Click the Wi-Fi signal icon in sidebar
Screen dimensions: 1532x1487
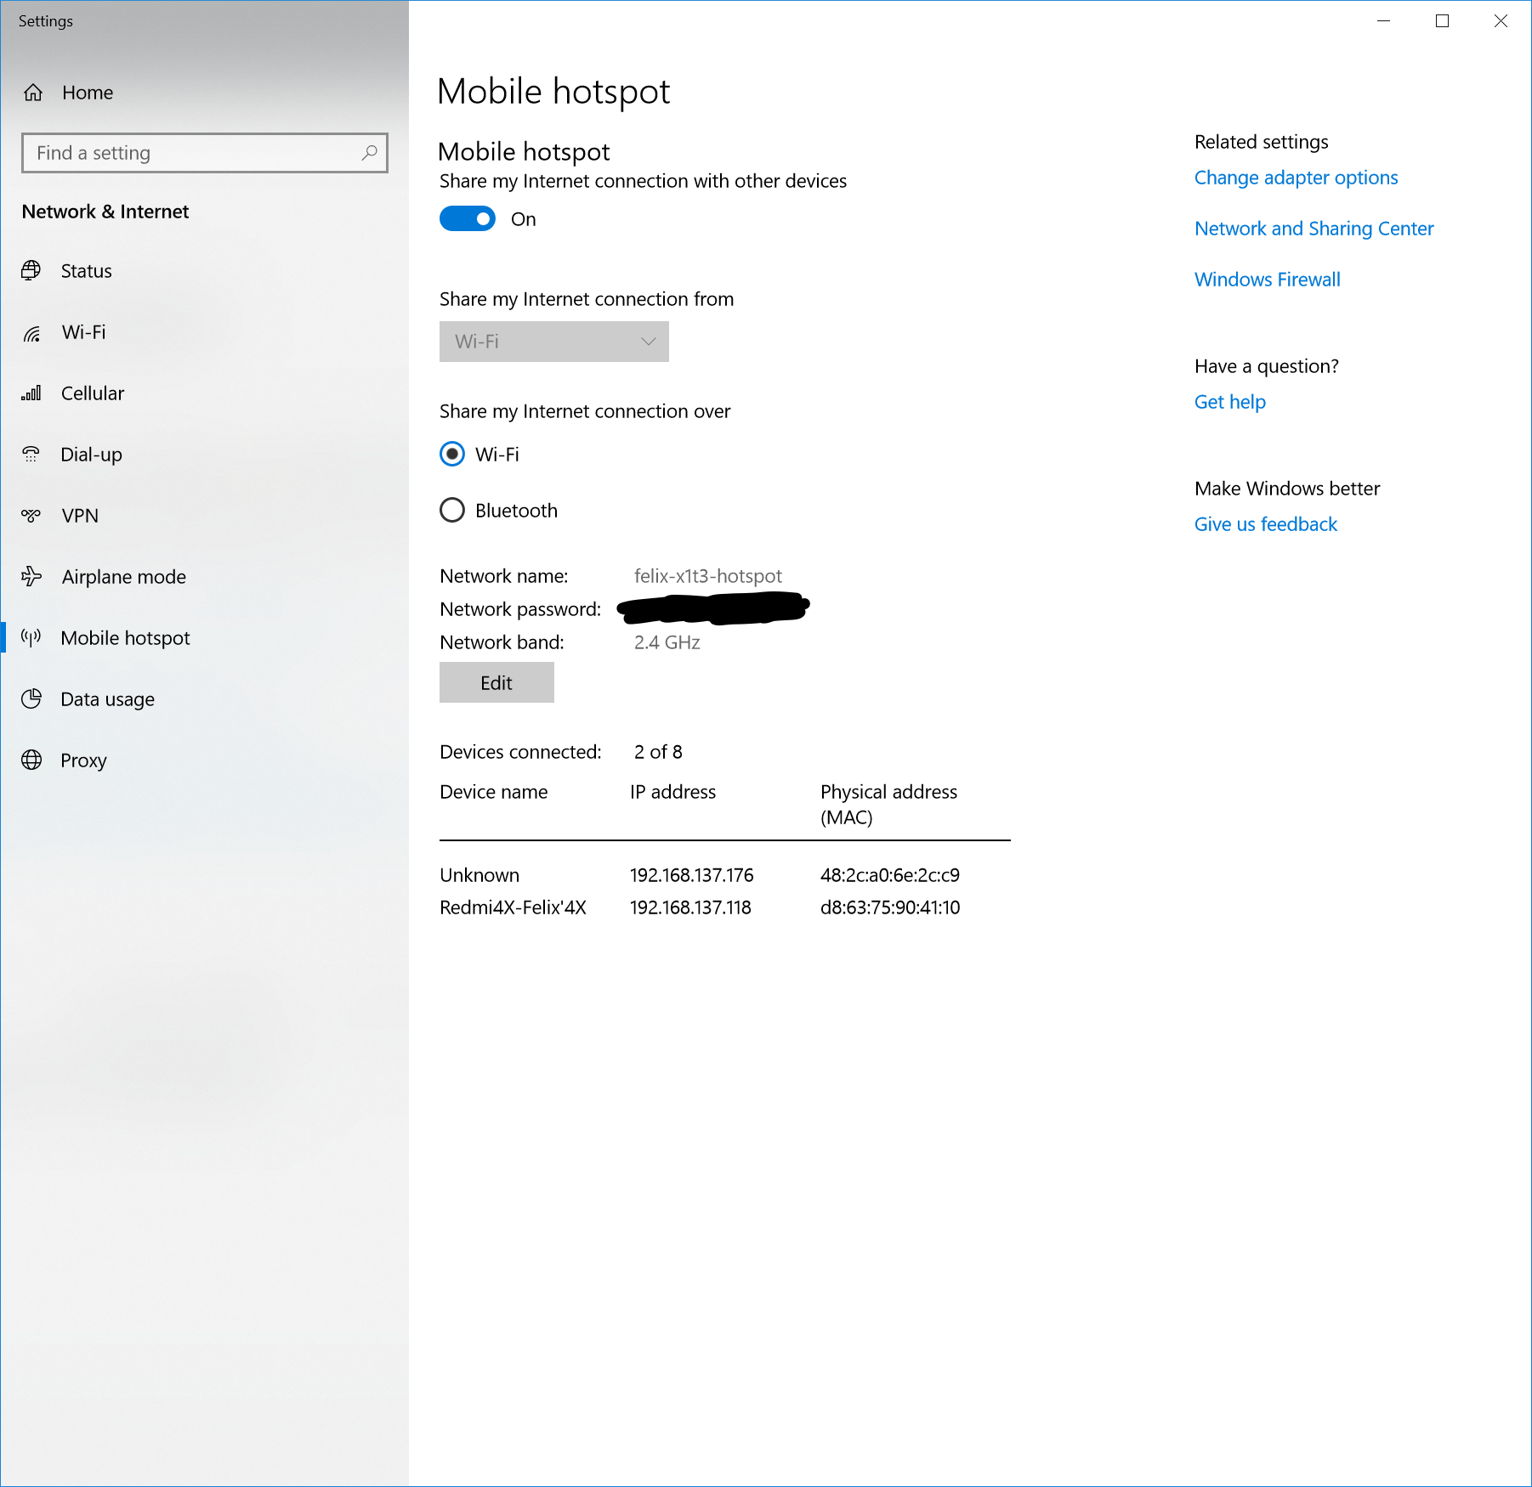pyautogui.click(x=31, y=332)
